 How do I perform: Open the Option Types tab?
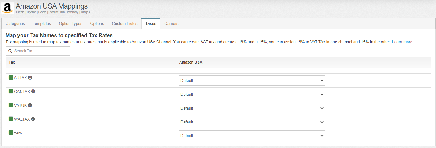click(70, 24)
